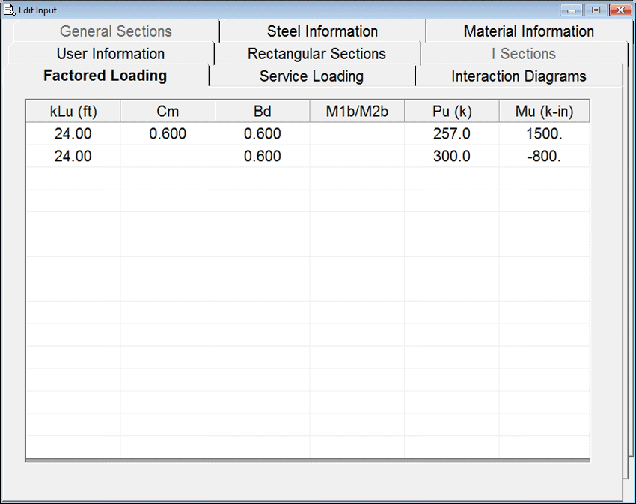Edit the Cm value 0.600 in first row
This screenshot has height=504, width=636.
[x=168, y=134]
